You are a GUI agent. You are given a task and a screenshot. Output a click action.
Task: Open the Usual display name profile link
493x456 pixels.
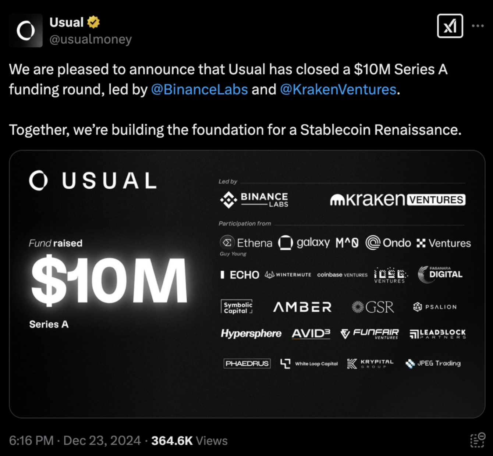[x=67, y=22]
